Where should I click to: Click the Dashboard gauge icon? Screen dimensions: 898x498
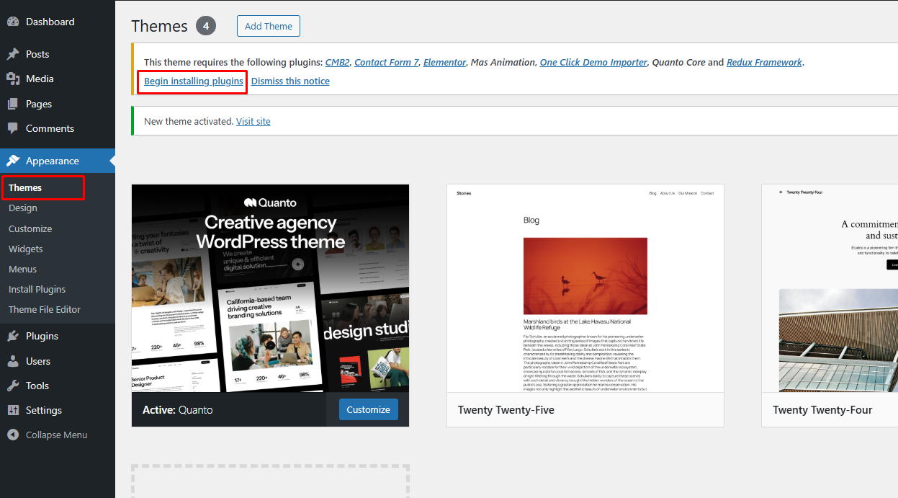pos(13,22)
